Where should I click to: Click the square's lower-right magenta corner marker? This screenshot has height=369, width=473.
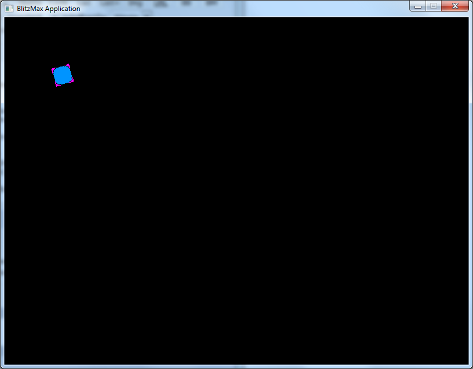click(x=72, y=81)
